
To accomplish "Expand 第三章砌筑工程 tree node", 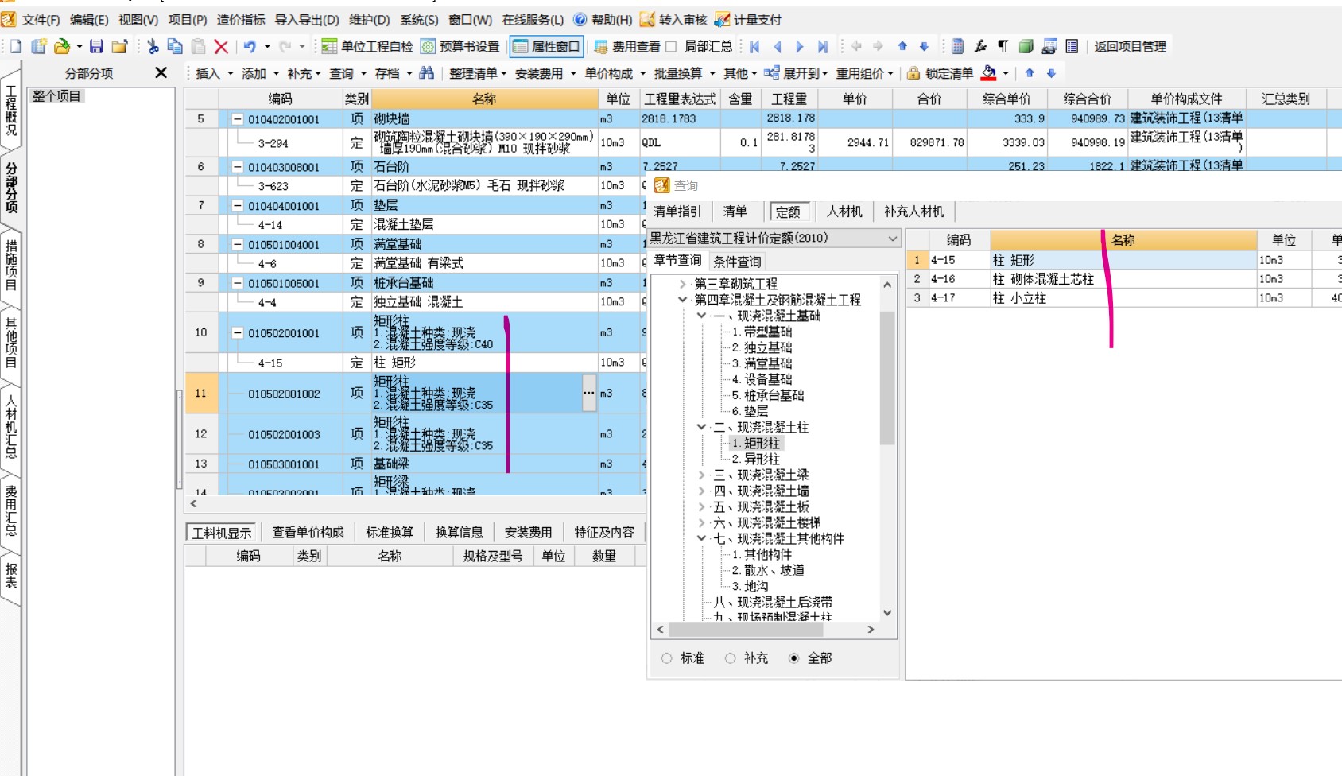I will tap(682, 284).
